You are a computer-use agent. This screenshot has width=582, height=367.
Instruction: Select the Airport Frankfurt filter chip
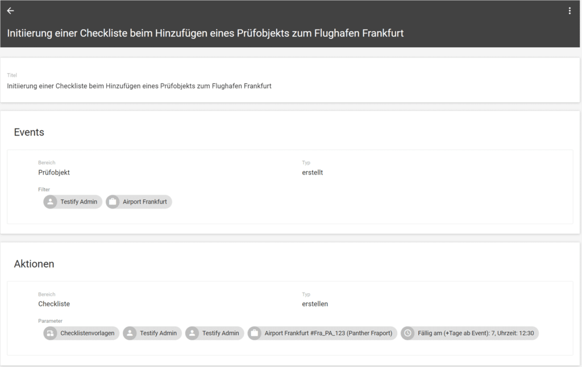tap(139, 202)
